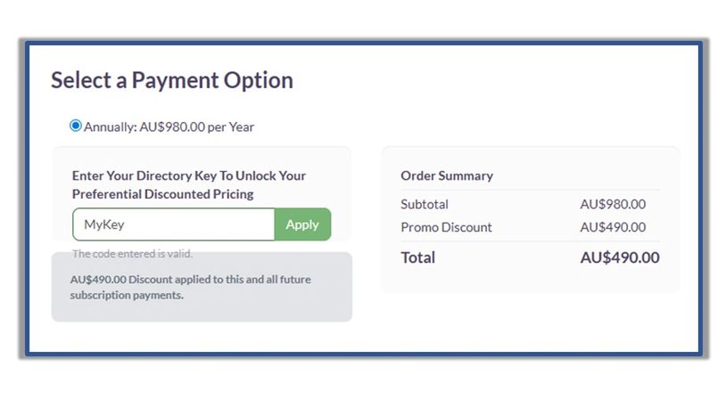Click the bold Total label

pyautogui.click(x=418, y=257)
